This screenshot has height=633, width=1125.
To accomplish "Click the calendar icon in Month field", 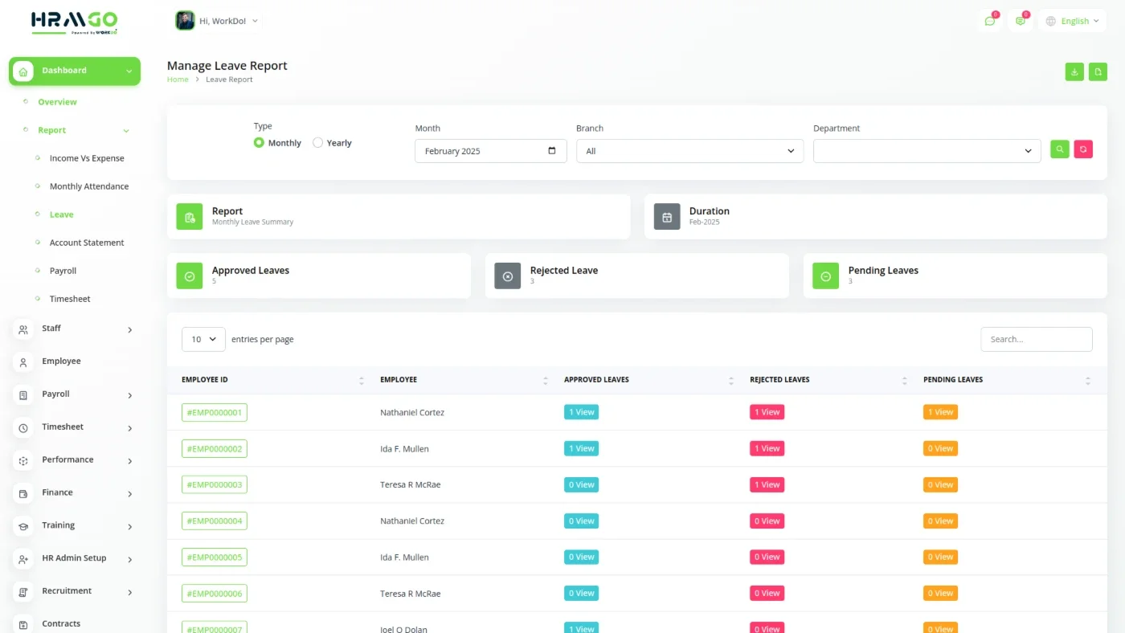I will coord(551,151).
